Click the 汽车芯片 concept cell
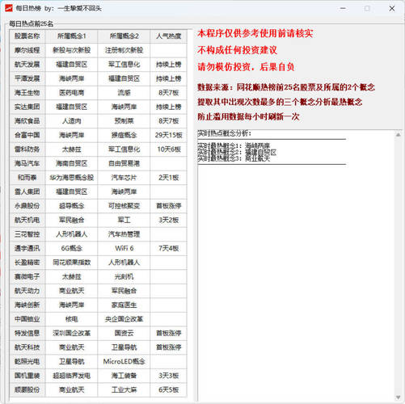Viewport: 405px width, 404px height. coord(124,178)
